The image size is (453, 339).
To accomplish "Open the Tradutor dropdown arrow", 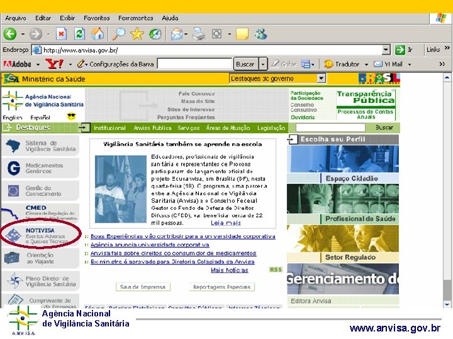I will (x=366, y=64).
